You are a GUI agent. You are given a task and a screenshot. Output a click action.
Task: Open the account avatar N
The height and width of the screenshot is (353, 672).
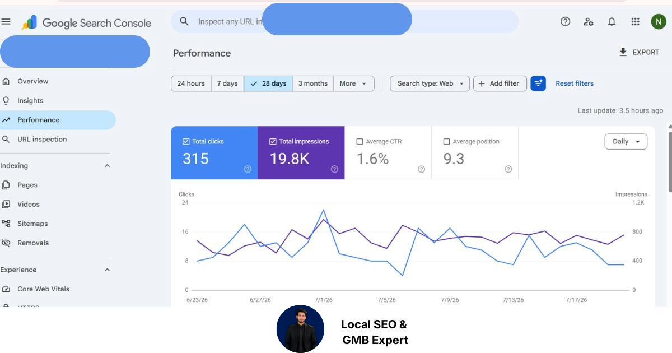[x=659, y=21]
